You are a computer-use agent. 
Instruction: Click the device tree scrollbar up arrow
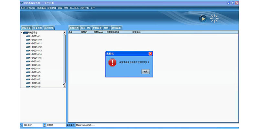coord(64,33)
